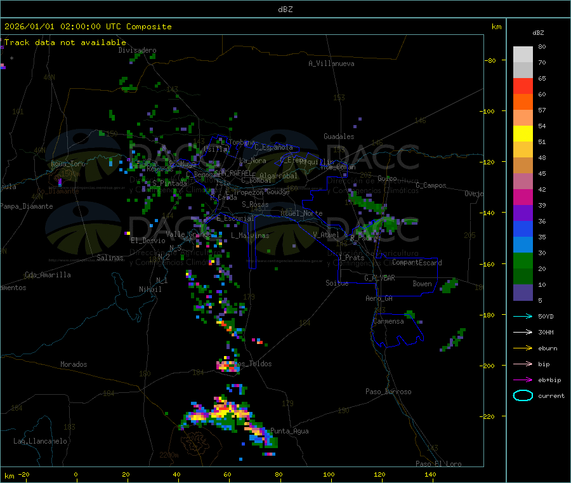Click the 'V_Atuel' place label

click(x=326, y=235)
